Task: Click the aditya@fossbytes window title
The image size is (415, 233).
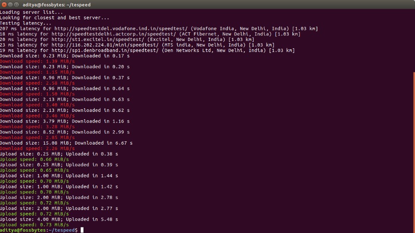Action: tap(50, 4)
